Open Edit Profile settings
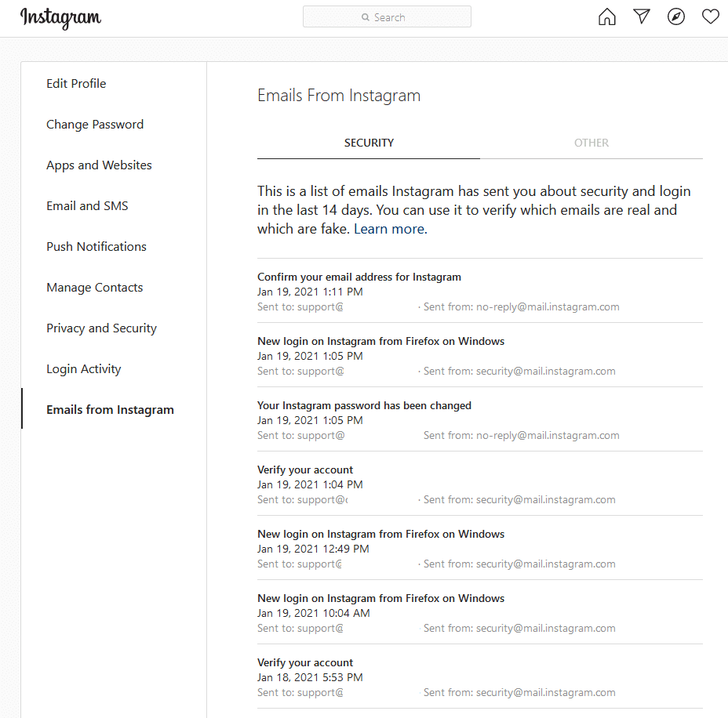This screenshot has width=728, height=718. point(76,84)
